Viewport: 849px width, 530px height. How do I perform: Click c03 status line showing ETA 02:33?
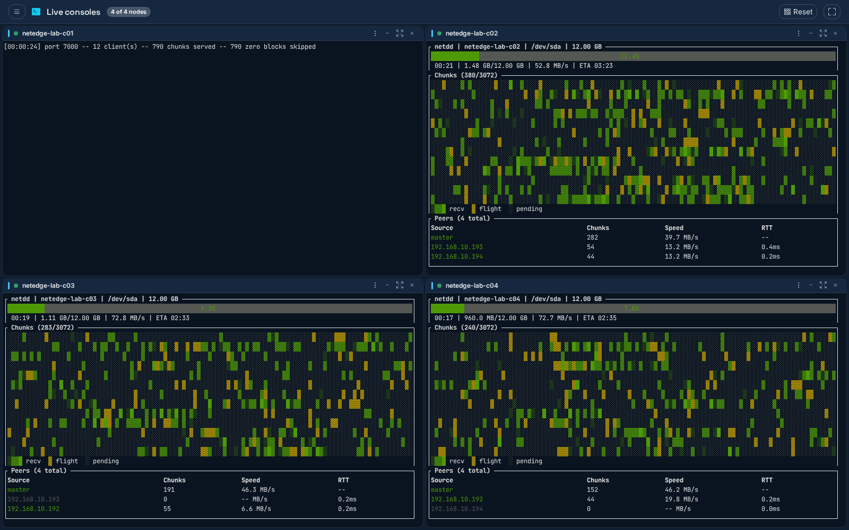[100, 318]
